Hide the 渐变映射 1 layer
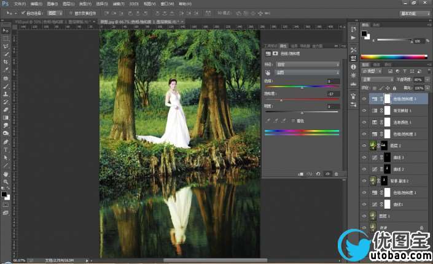The width and height of the screenshot is (433, 264). point(364,111)
